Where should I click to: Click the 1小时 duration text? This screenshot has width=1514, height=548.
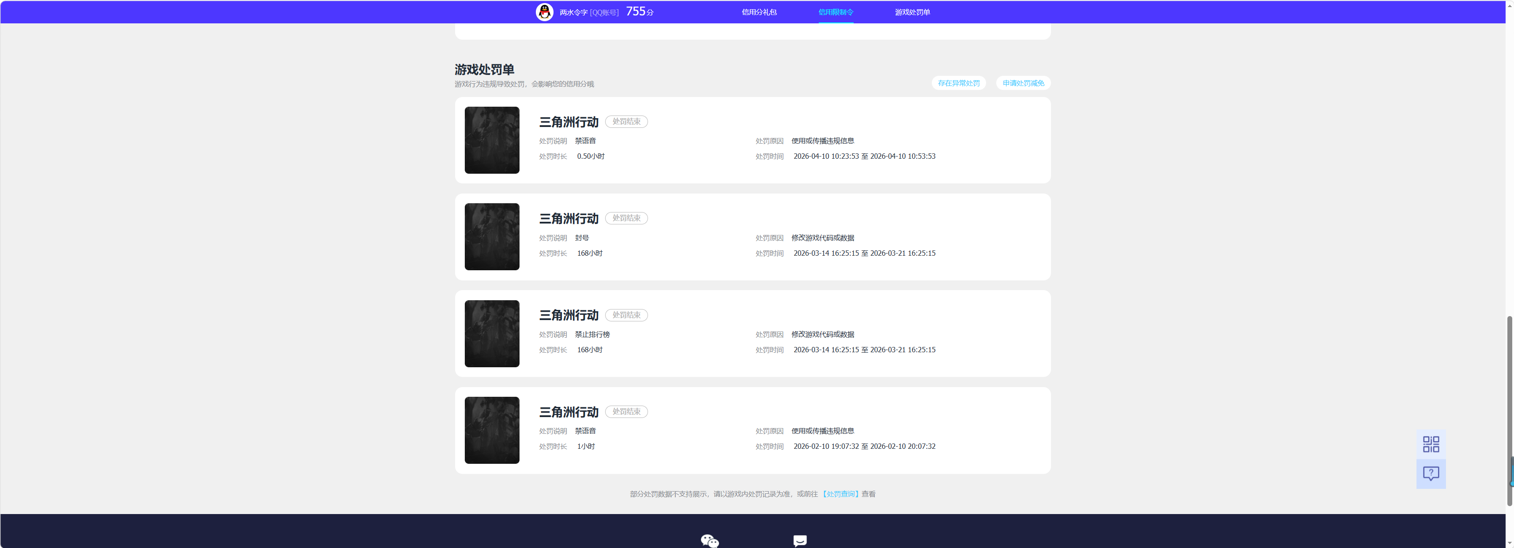click(x=586, y=447)
